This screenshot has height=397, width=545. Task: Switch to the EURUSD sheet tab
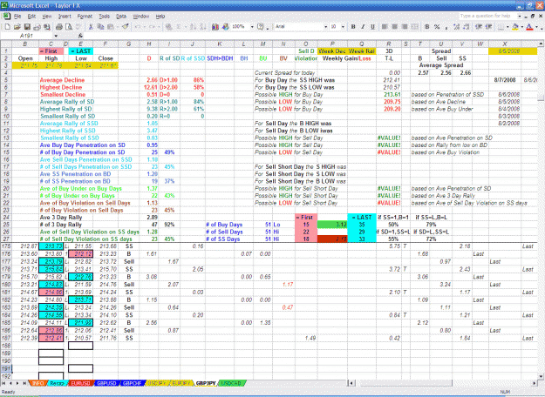(x=80, y=383)
